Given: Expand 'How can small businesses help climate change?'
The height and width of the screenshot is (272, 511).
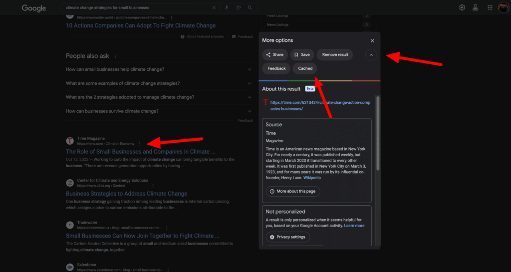Looking at the screenshot, I should [x=159, y=69].
